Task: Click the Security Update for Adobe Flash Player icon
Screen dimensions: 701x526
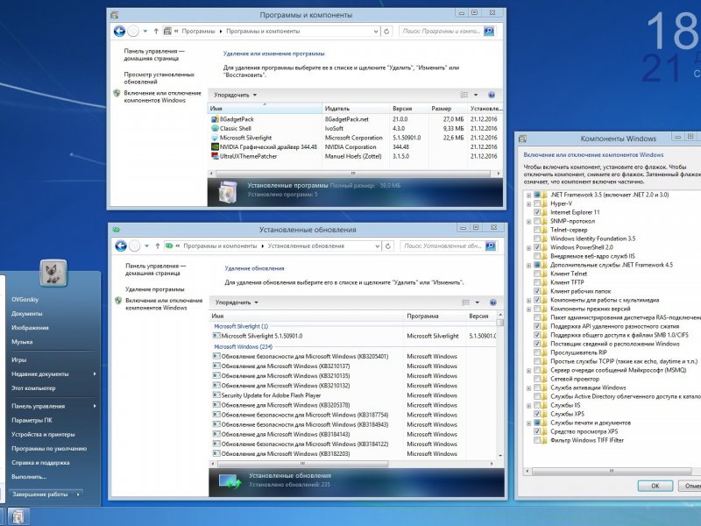Action: pyautogui.click(x=216, y=395)
